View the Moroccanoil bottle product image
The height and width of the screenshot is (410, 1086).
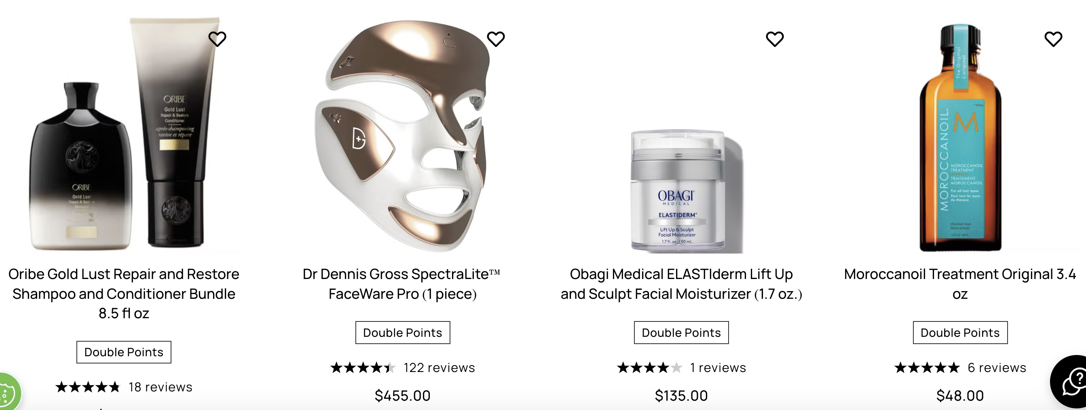(x=960, y=137)
